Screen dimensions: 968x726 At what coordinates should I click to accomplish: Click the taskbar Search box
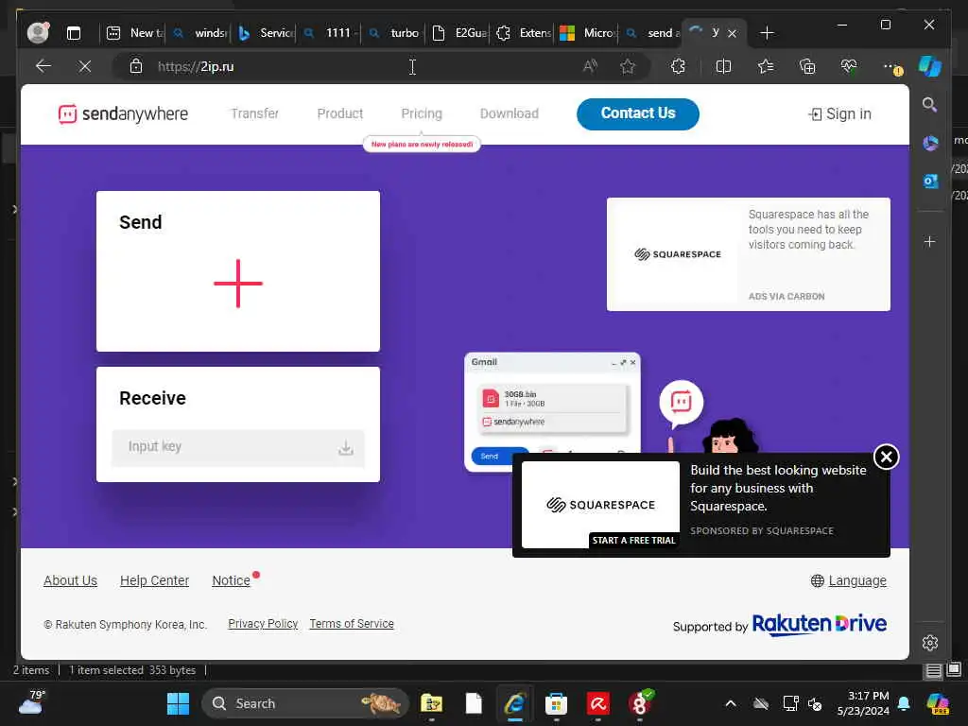coord(305,703)
